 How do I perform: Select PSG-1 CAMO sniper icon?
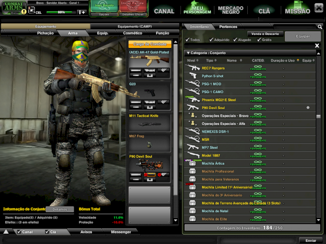click(193, 91)
